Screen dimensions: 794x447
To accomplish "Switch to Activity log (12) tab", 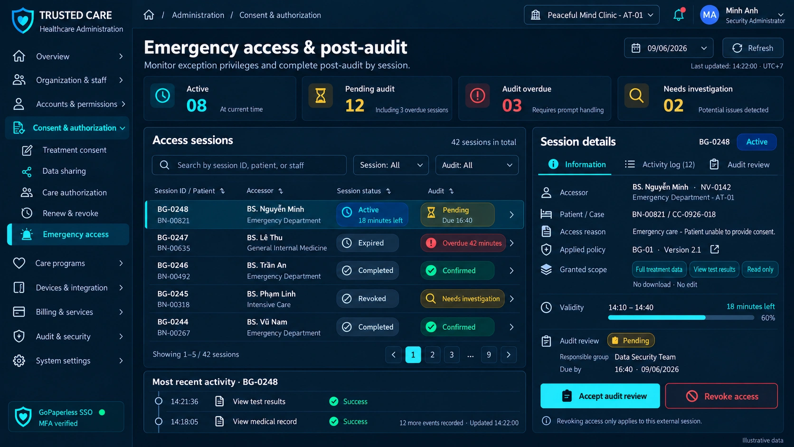I will coord(660,164).
